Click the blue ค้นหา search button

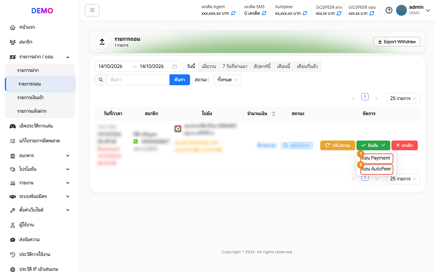180,80
